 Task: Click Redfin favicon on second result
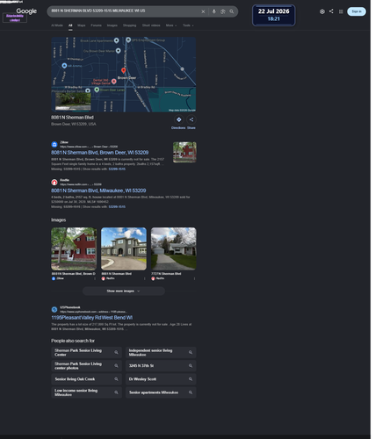(x=54, y=183)
